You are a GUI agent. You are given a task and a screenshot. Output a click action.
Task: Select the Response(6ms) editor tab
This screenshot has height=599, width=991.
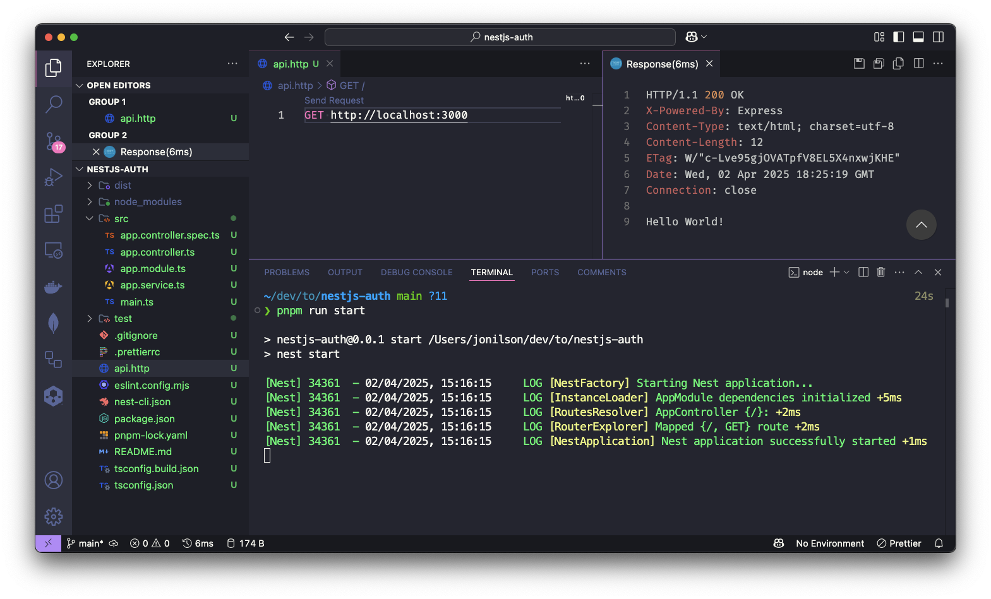tap(662, 64)
